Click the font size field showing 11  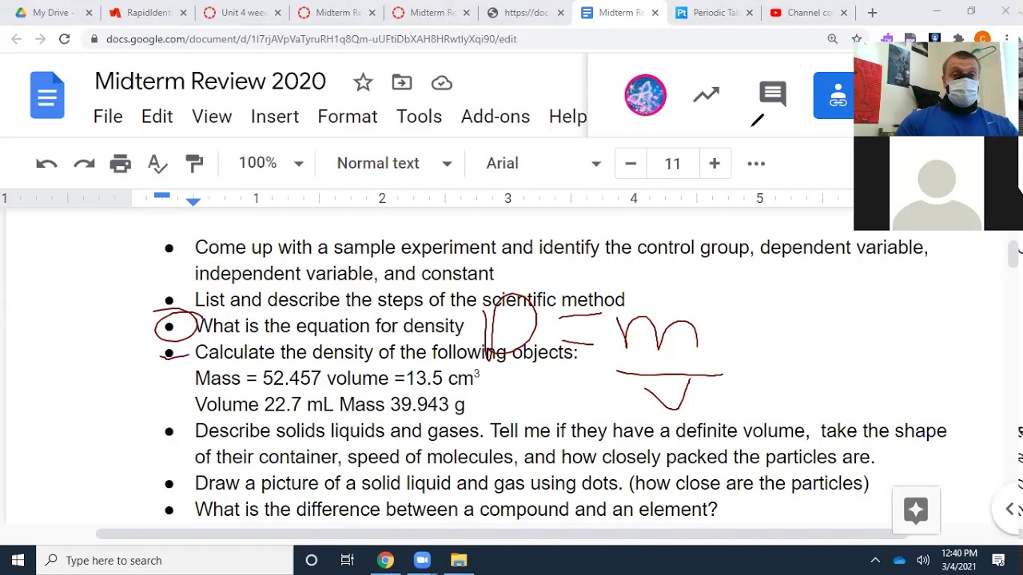(672, 164)
